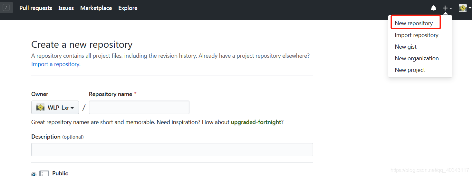Viewport: 472px width, 176px height.
Task: Go to Pull requests in the header
Action: (36, 8)
